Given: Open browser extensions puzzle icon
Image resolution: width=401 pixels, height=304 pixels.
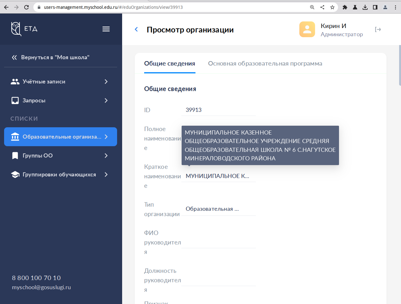Looking at the screenshot, I should pos(345,7).
